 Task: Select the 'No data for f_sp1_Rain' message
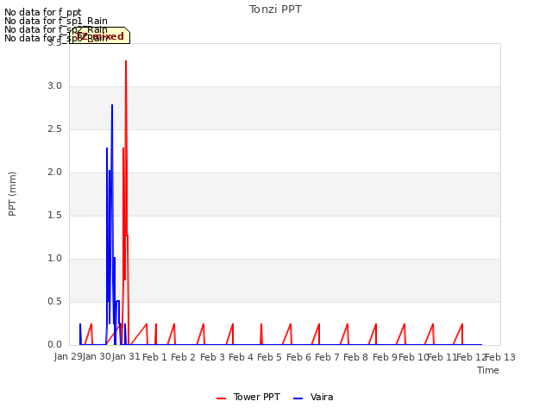click(x=56, y=21)
